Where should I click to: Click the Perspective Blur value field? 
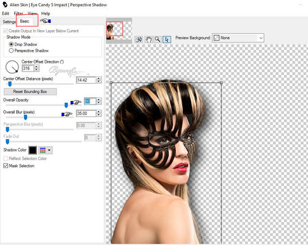[86, 126]
